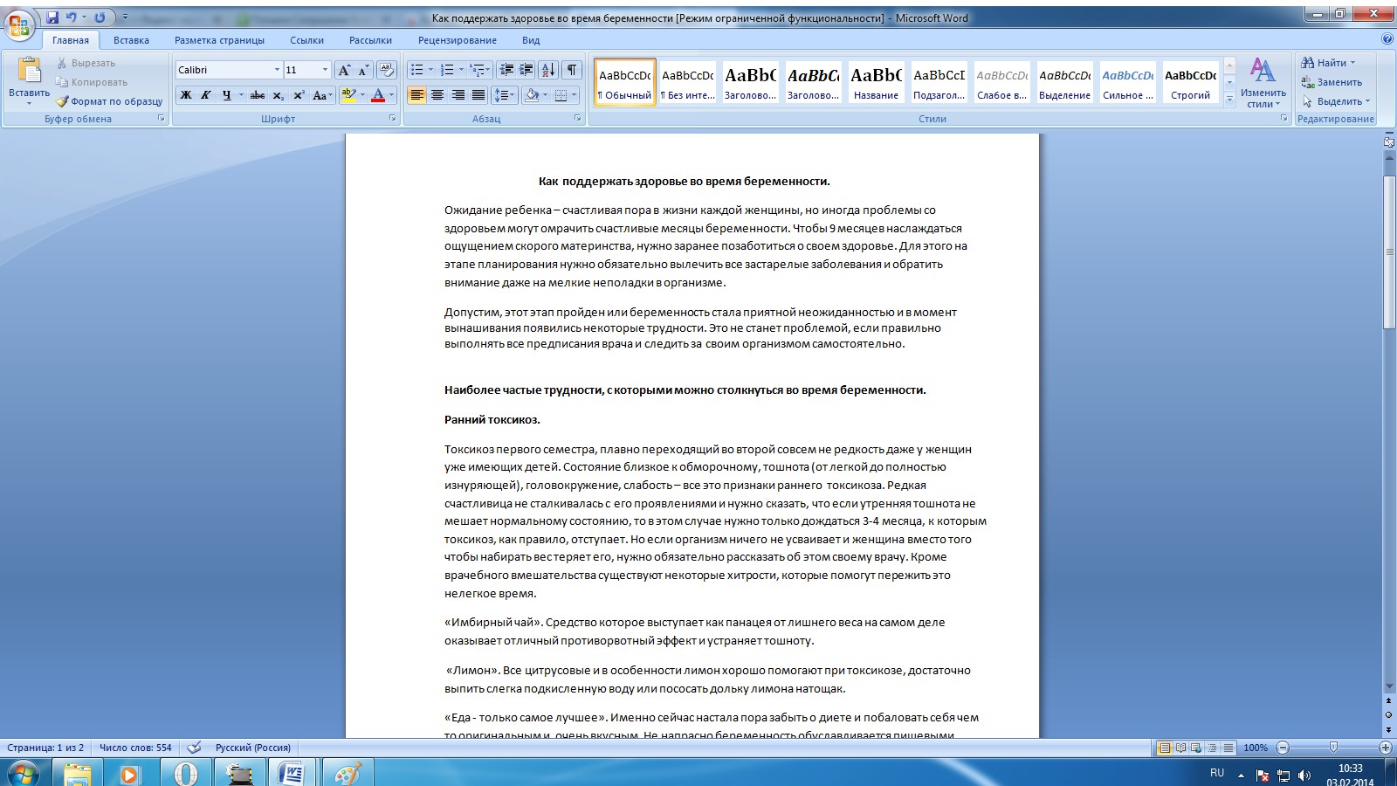
Task: Activate the Формат по образцу format painter
Action: [x=109, y=101]
